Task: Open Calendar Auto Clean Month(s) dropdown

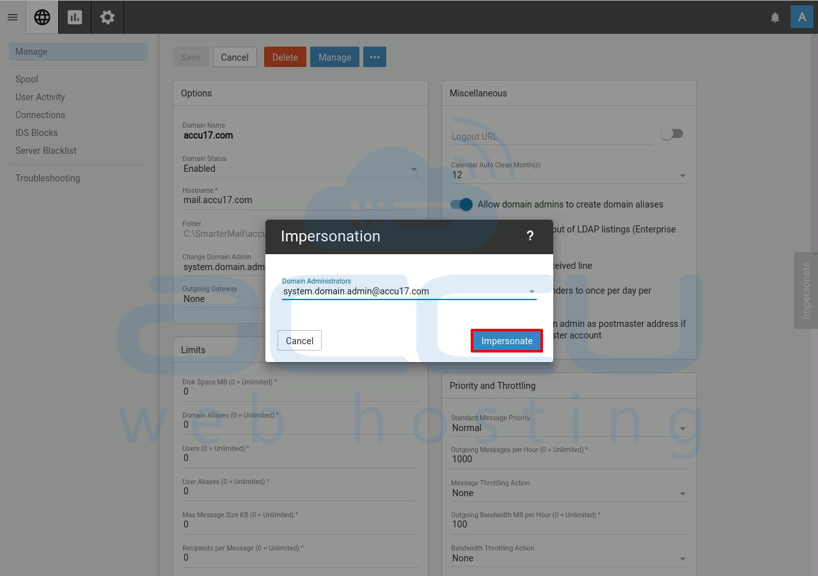Action: click(x=569, y=175)
